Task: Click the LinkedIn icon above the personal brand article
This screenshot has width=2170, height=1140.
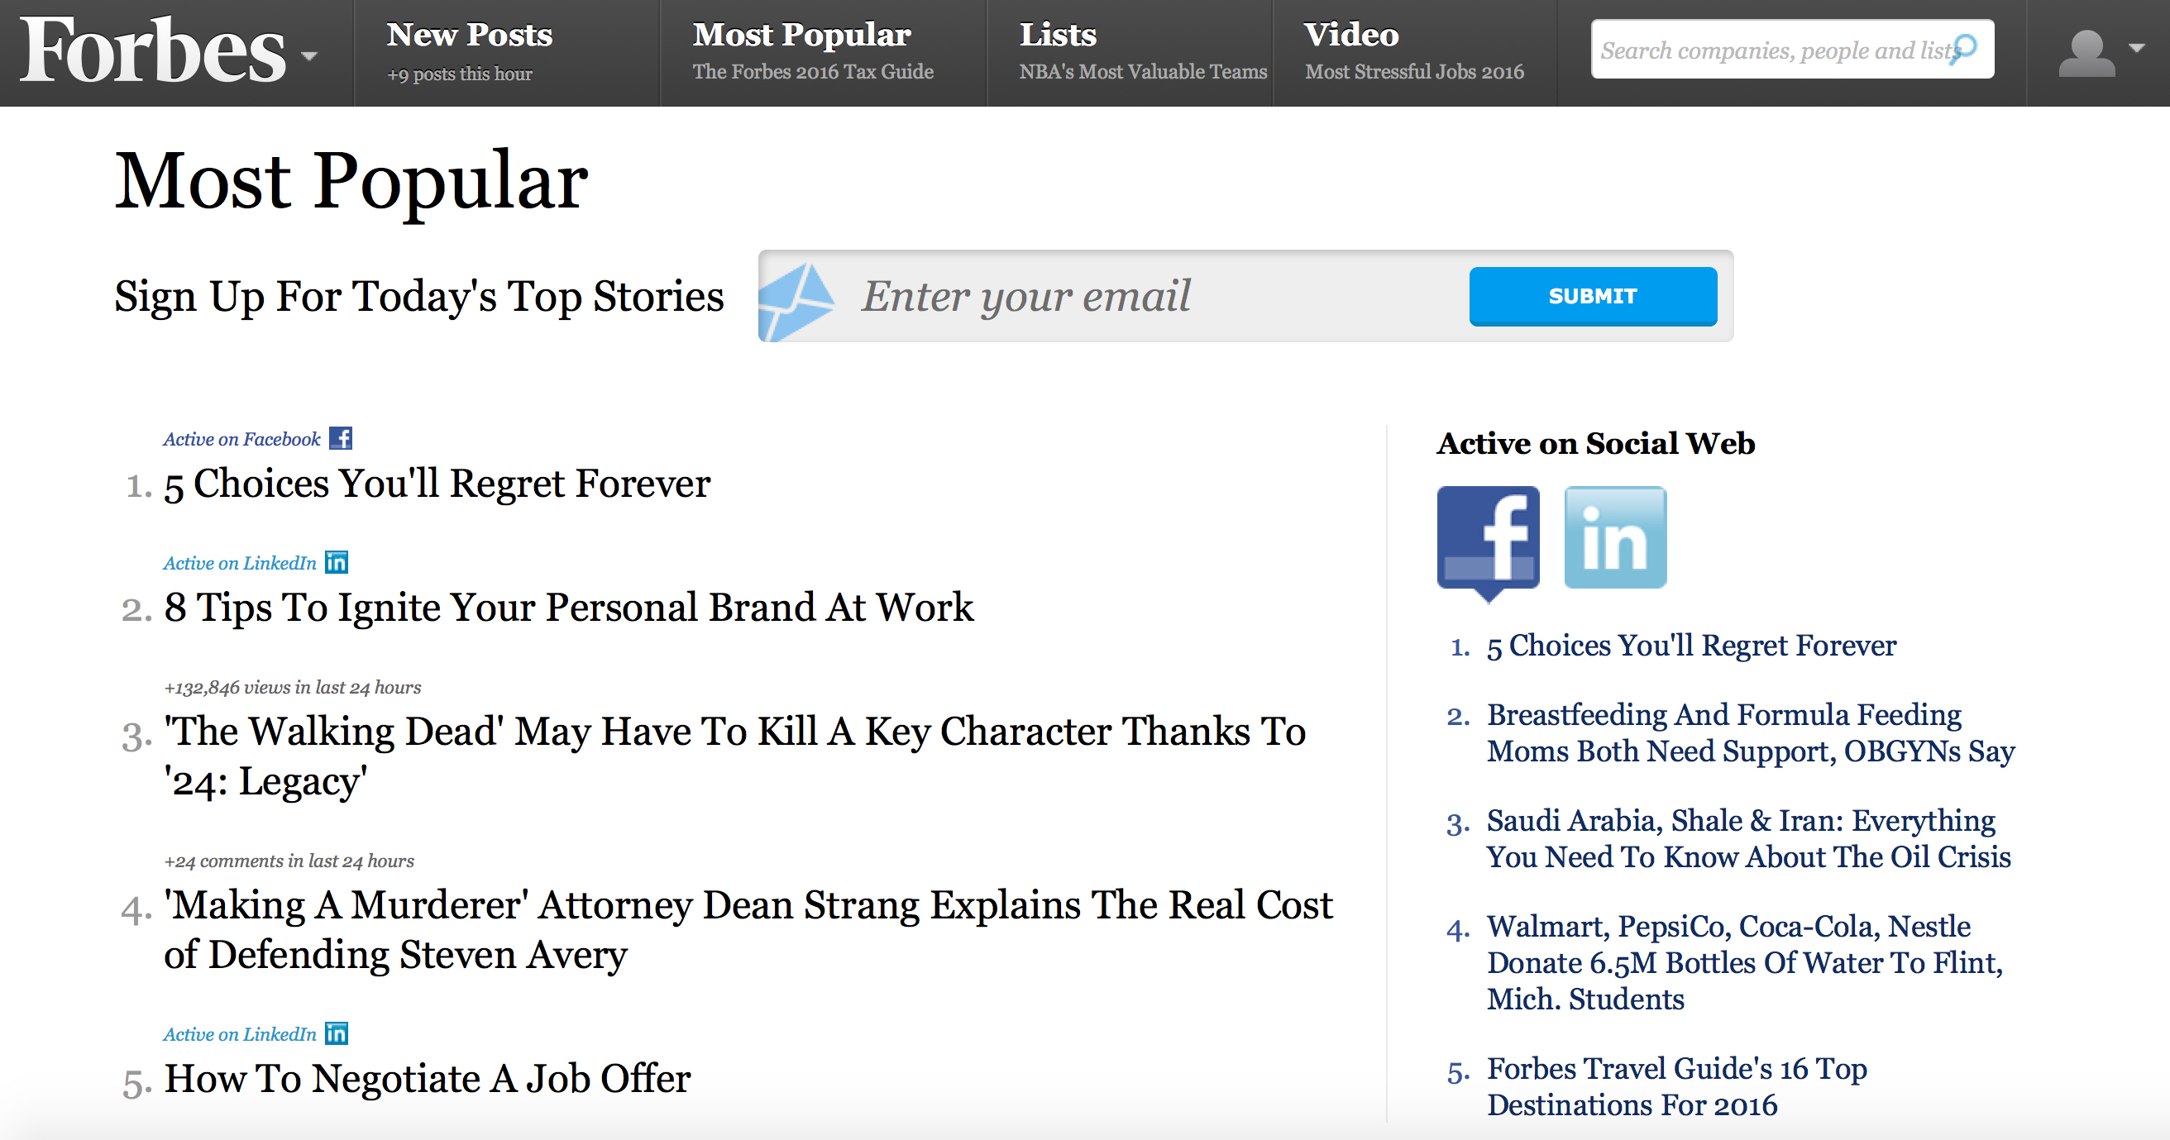Action: (335, 562)
